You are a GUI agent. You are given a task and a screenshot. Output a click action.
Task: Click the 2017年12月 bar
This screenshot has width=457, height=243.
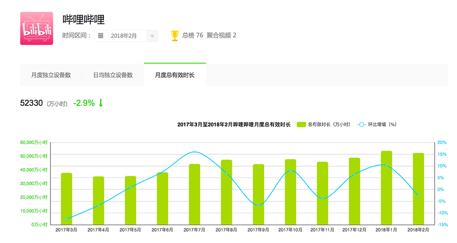pyautogui.click(x=354, y=191)
